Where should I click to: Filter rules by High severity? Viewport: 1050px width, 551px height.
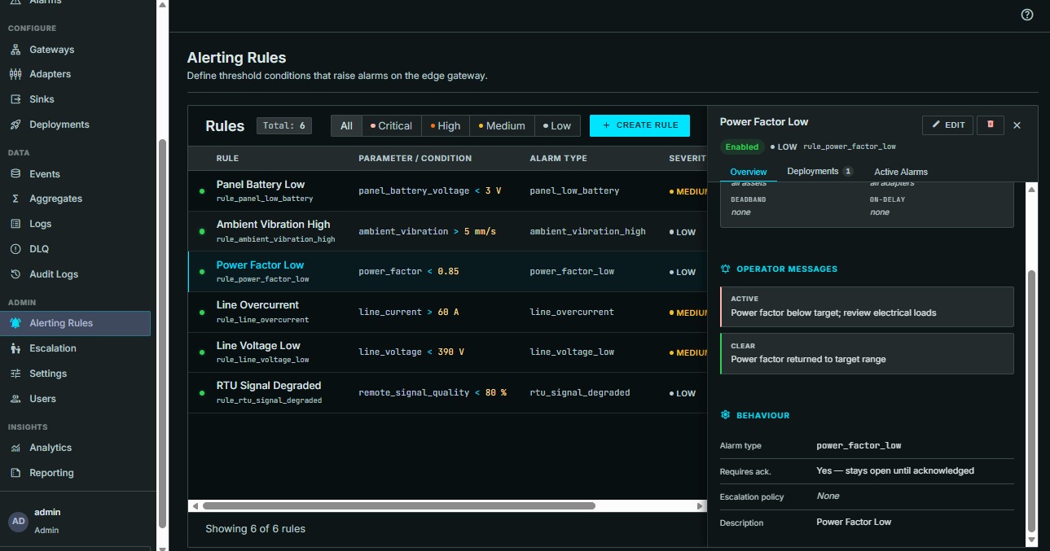click(x=446, y=125)
